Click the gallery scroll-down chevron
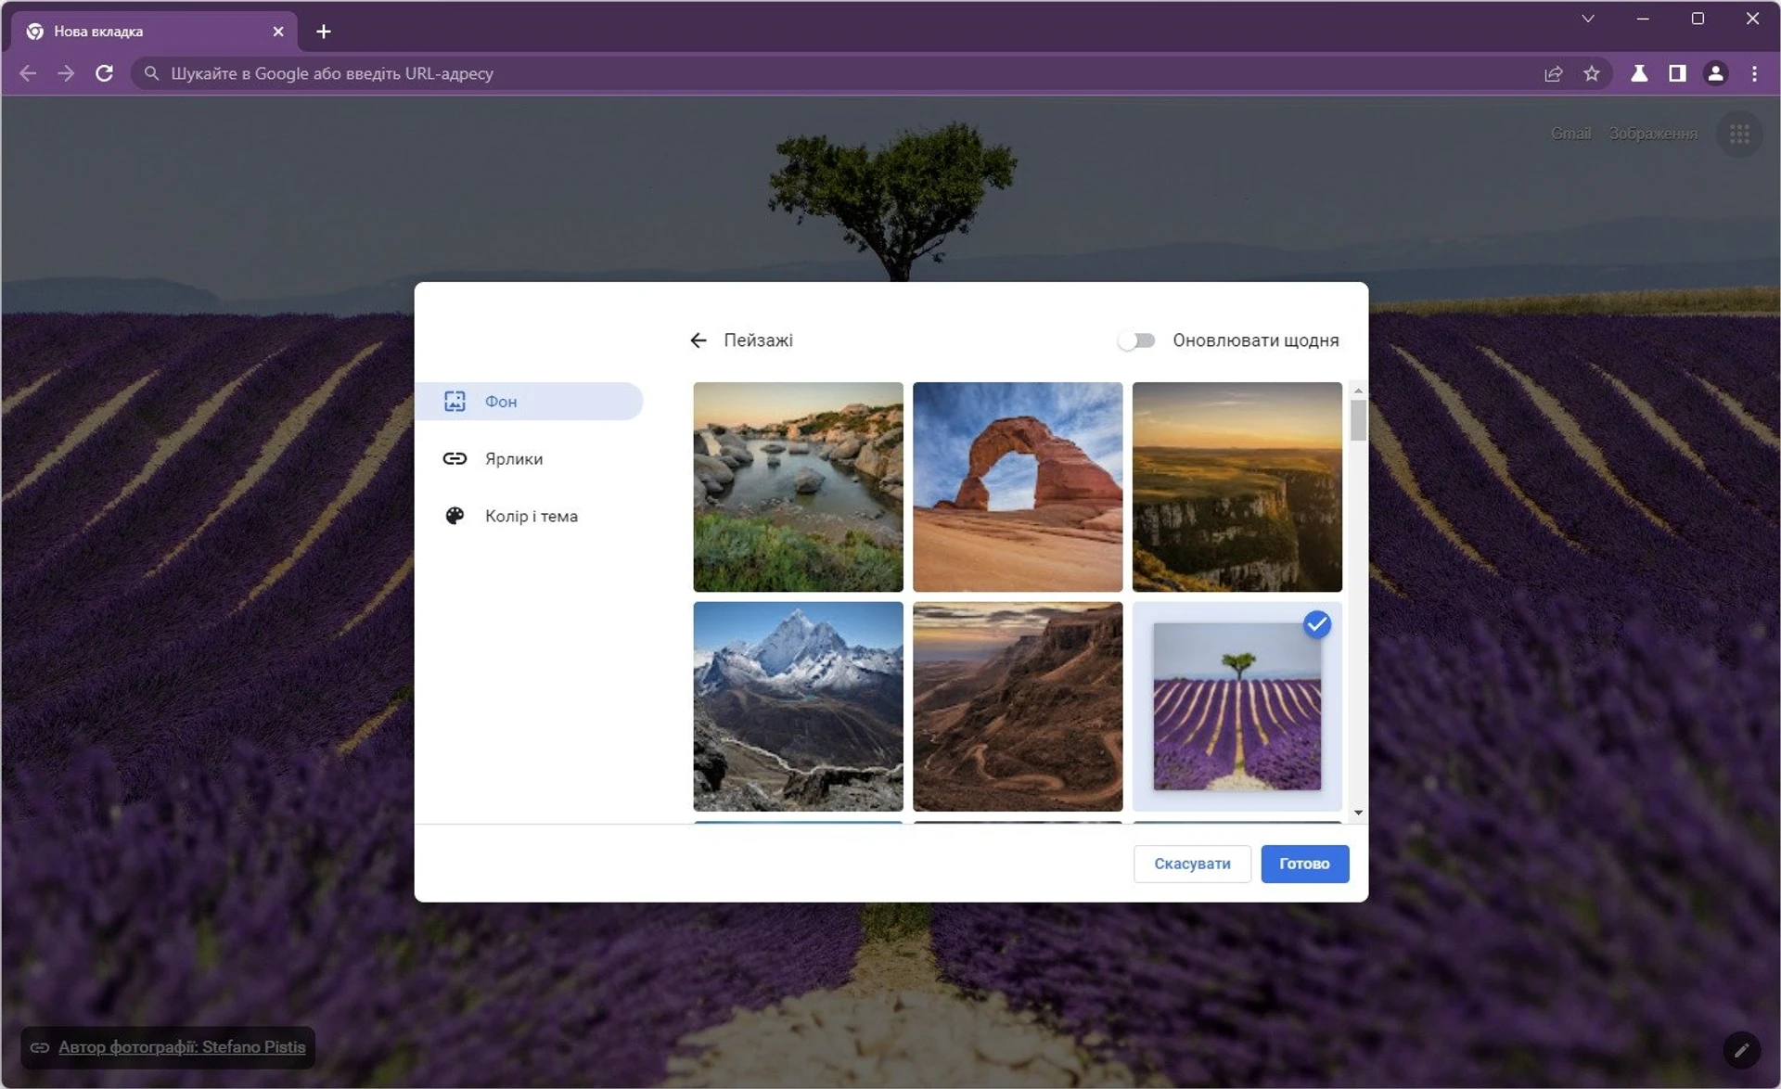This screenshot has height=1089, width=1781. [1359, 812]
